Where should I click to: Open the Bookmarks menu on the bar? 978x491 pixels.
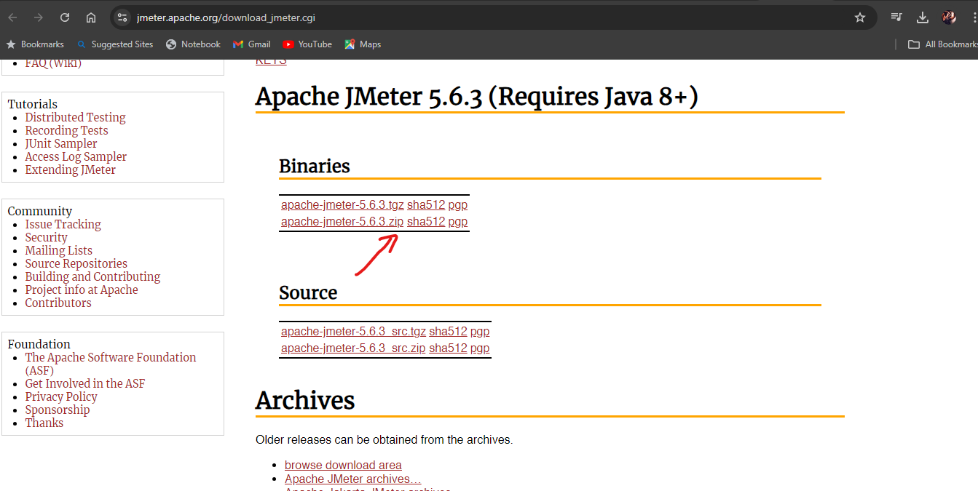[x=35, y=44]
